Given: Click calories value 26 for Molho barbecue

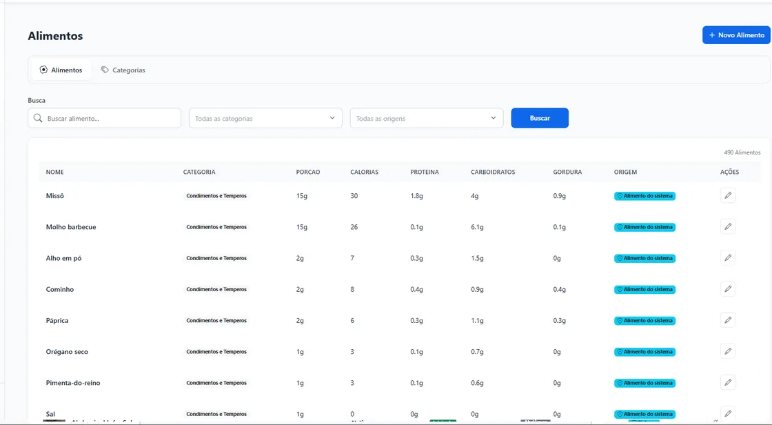Looking at the screenshot, I should tap(354, 227).
